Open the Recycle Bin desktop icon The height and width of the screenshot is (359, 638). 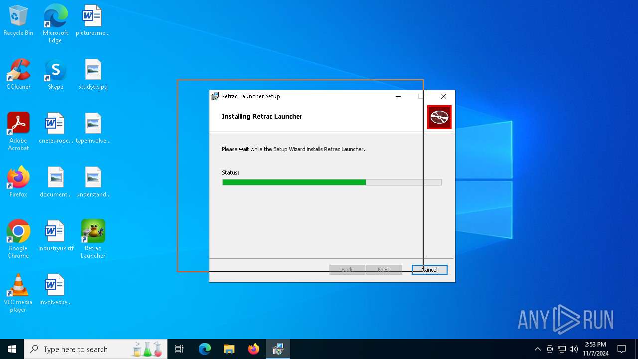[18, 21]
